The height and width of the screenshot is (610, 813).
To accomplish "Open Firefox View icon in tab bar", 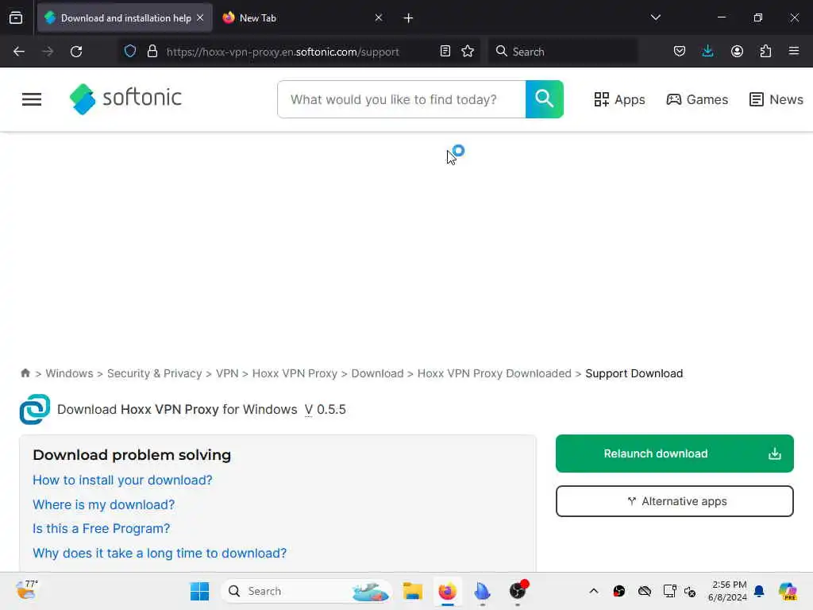I will tap(16, 18).
